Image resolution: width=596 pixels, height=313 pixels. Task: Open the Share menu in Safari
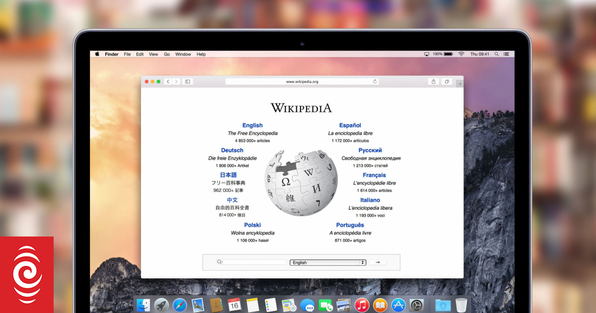[x=433, y=81]
